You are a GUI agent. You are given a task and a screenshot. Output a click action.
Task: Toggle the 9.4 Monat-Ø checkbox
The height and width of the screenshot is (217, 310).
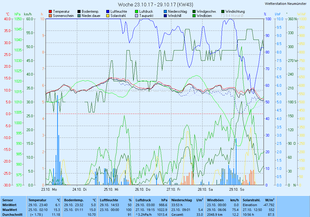223,16
